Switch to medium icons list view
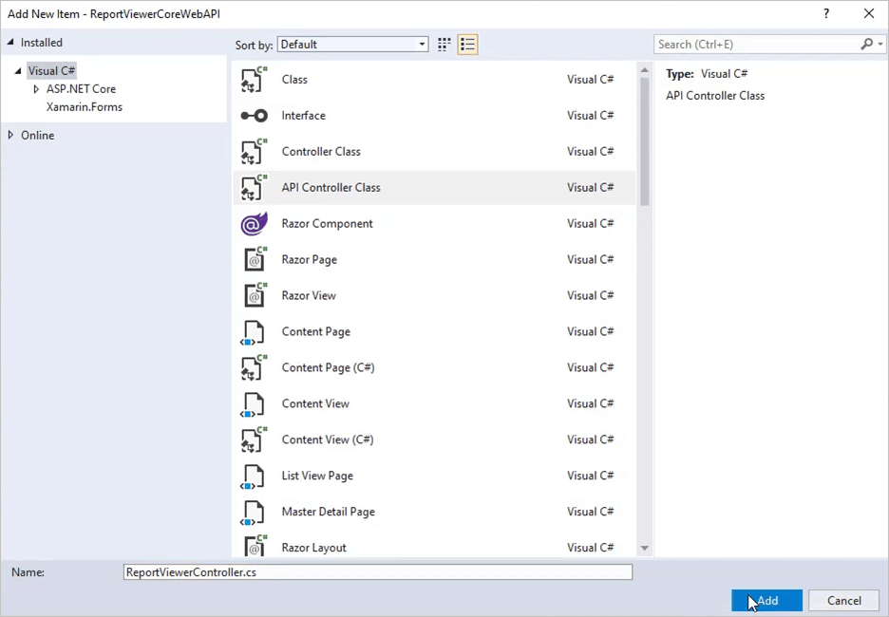 pyautogui.click(x=466, y=44)
